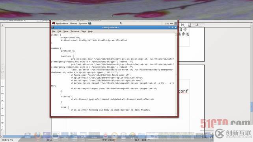Click the 'pri-lost-after-sb' handler line
Image resolution: width=253 pixels, height=142 pixels.
coord(123,64)
